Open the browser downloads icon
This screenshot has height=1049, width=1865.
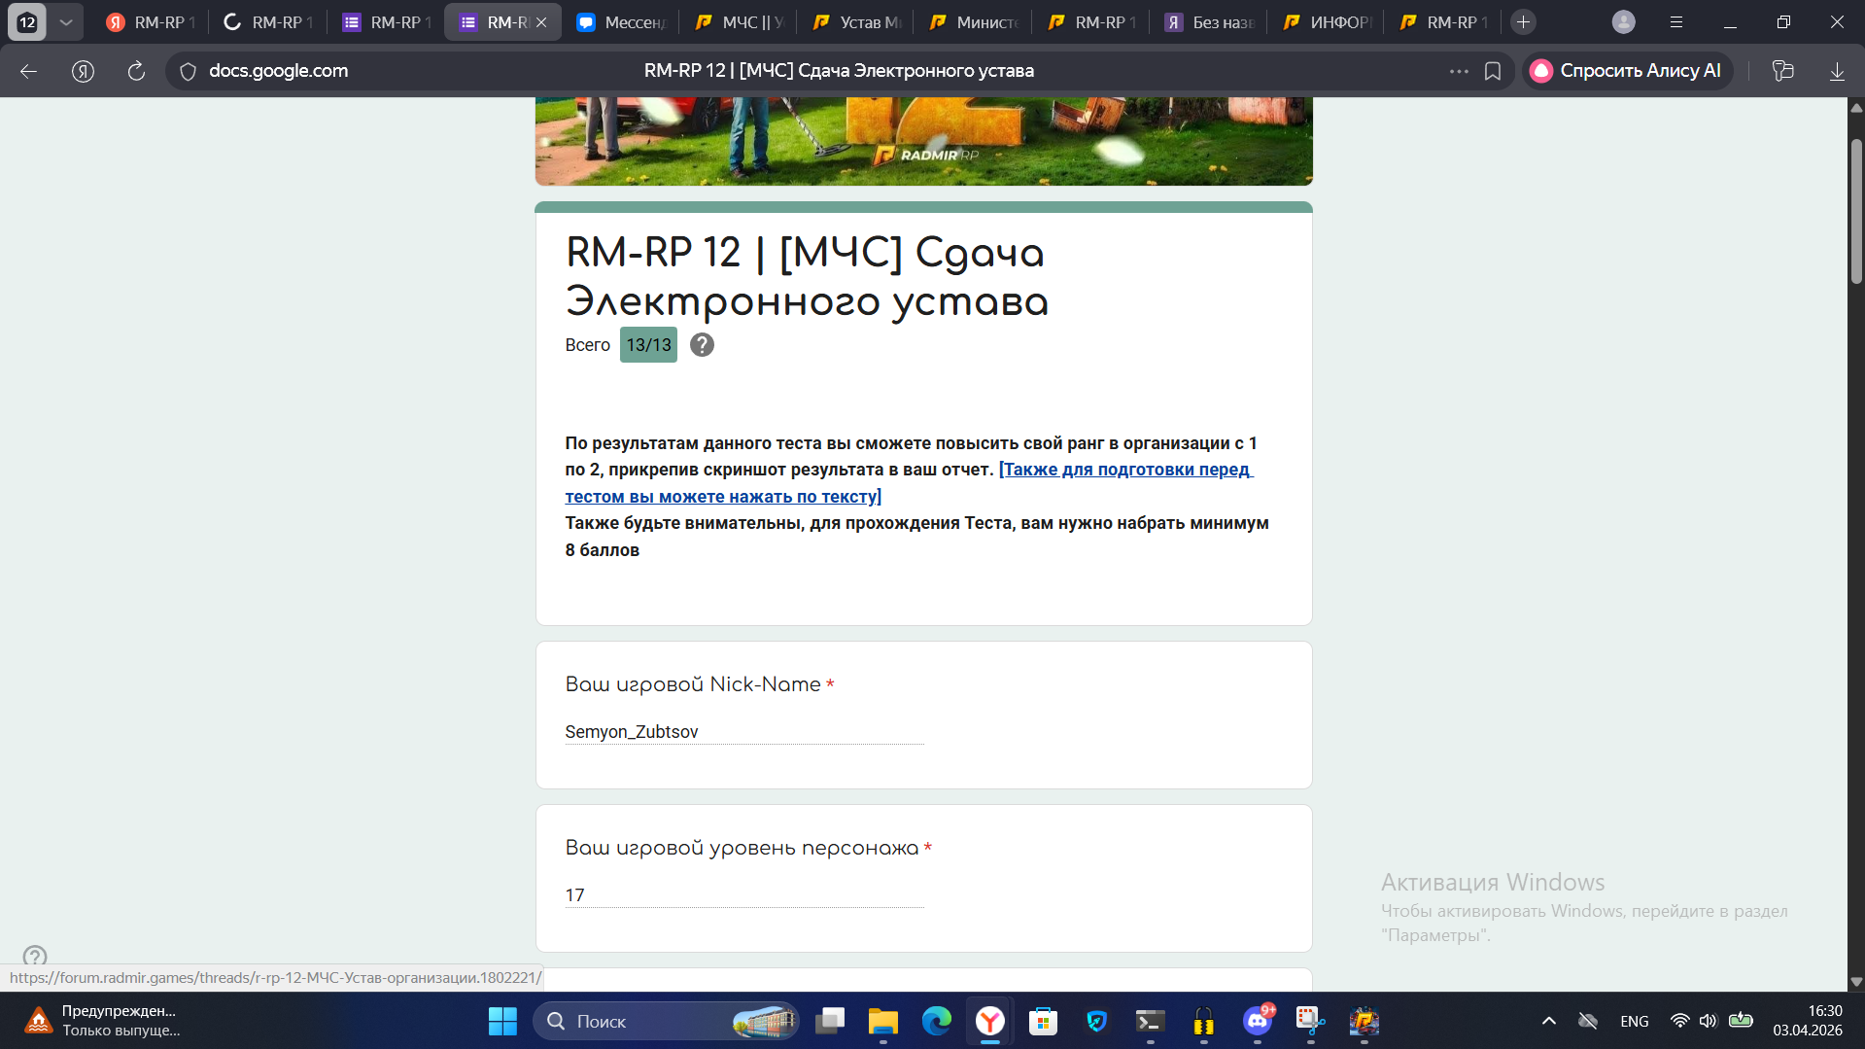point(1837,71)
